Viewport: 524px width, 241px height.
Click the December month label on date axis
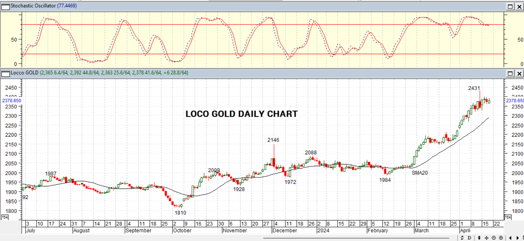pos(285,230)
